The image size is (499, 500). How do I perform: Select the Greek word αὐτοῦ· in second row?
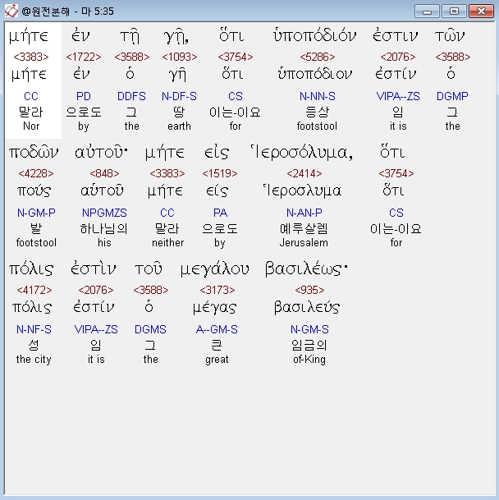coord(101,153)
